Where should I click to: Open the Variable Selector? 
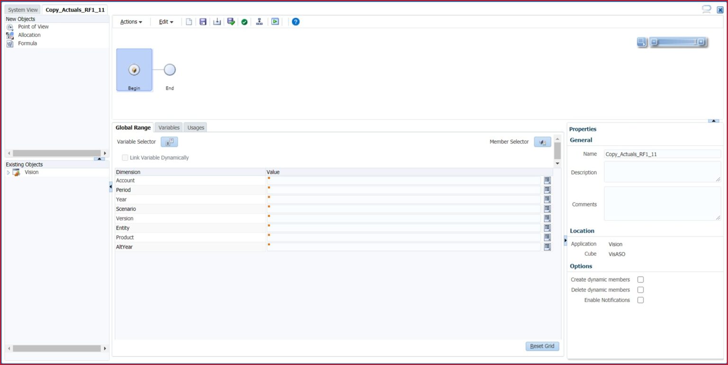tap(169, 142)
